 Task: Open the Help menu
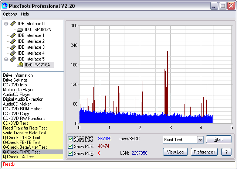[25, 14]
